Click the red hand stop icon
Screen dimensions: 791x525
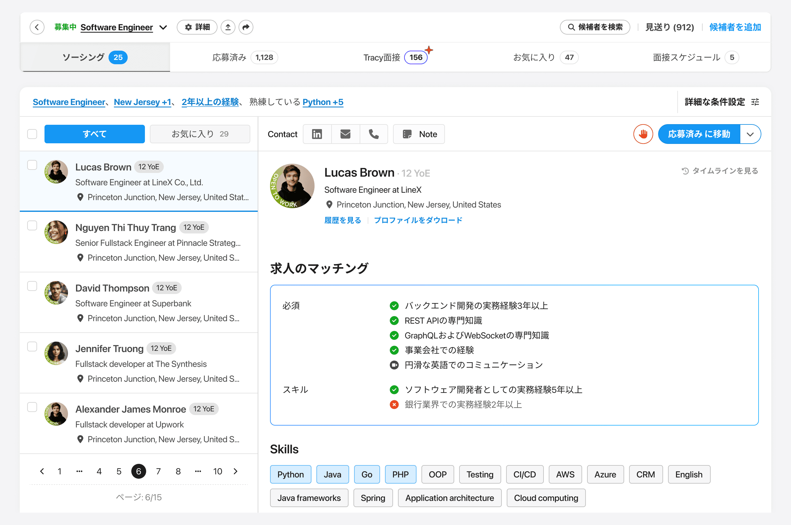coord(643,134)
